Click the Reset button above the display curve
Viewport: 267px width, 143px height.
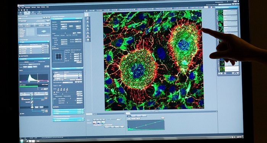(163, 118)
